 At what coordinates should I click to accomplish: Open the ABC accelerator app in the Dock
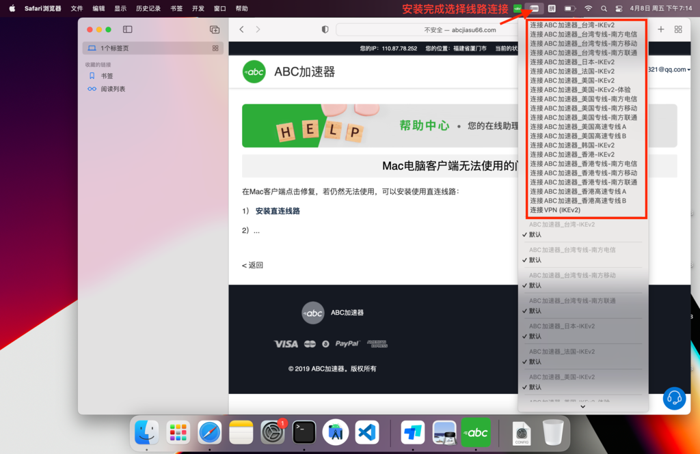[x=476, y=432]
